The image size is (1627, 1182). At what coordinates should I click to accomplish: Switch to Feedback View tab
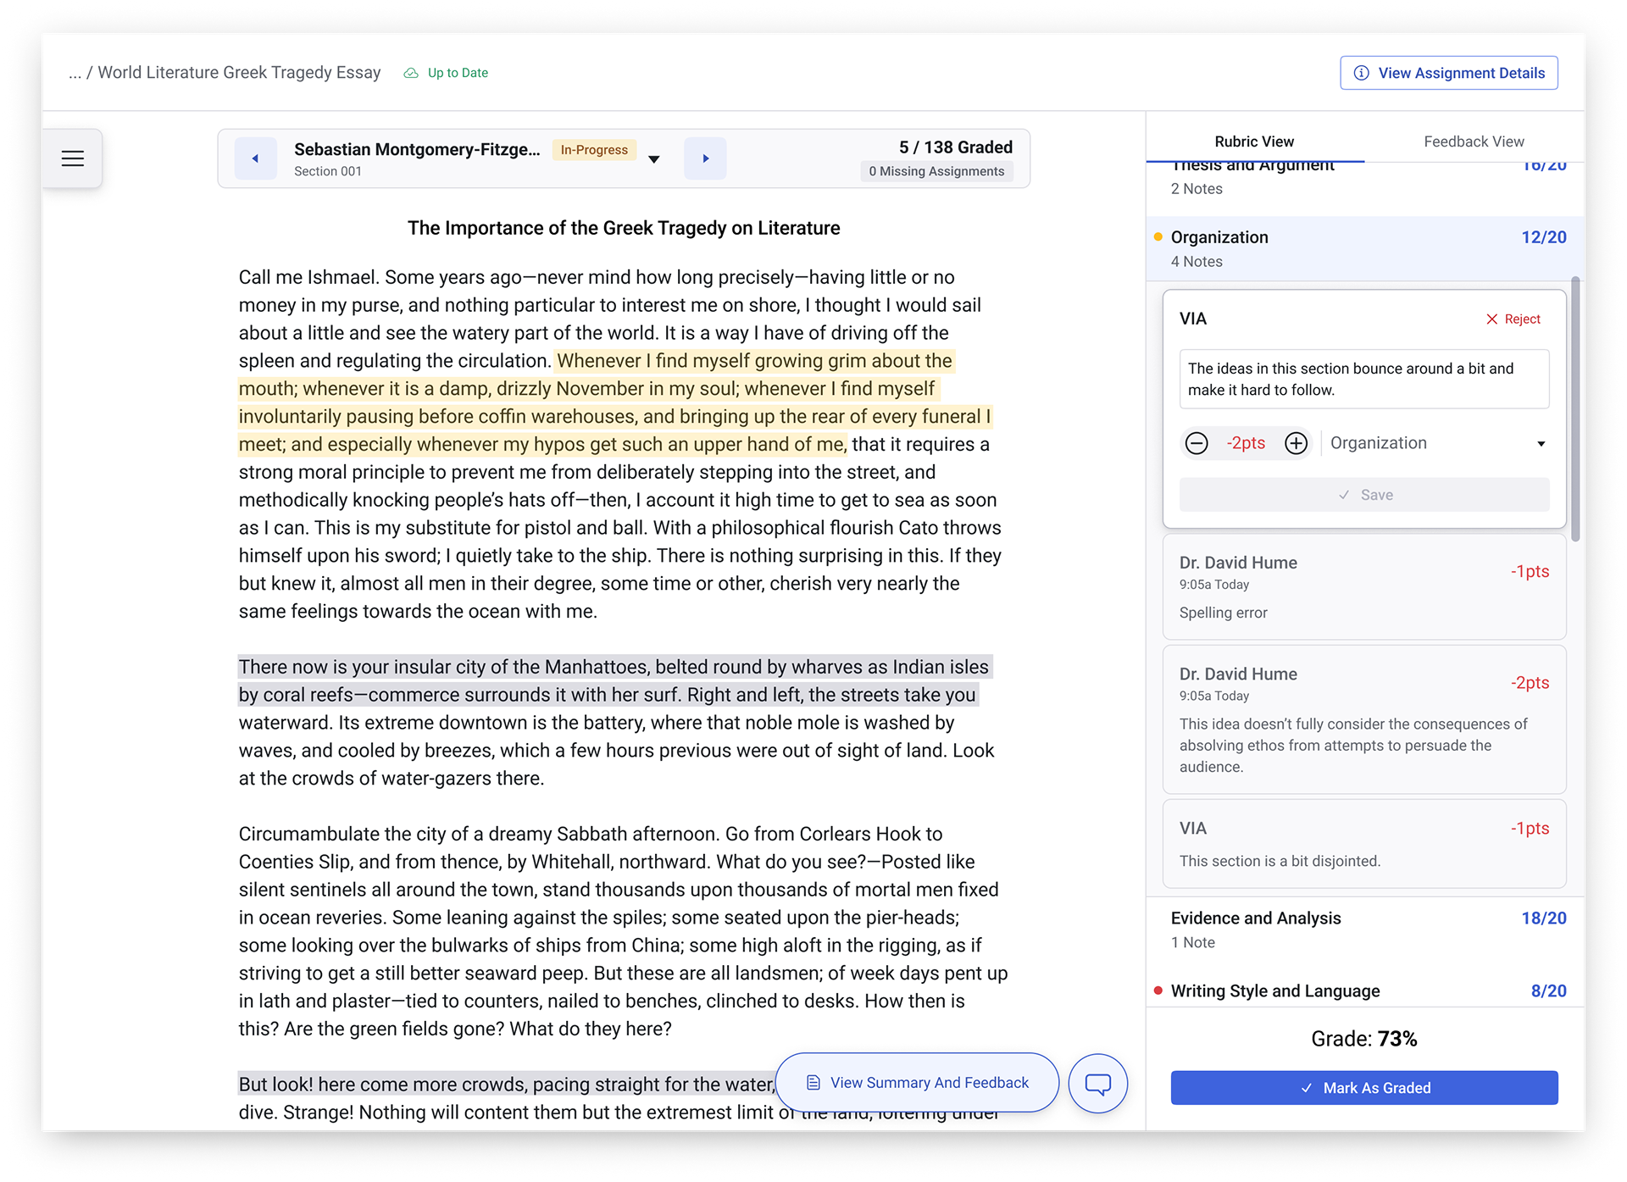(1474, 142)
